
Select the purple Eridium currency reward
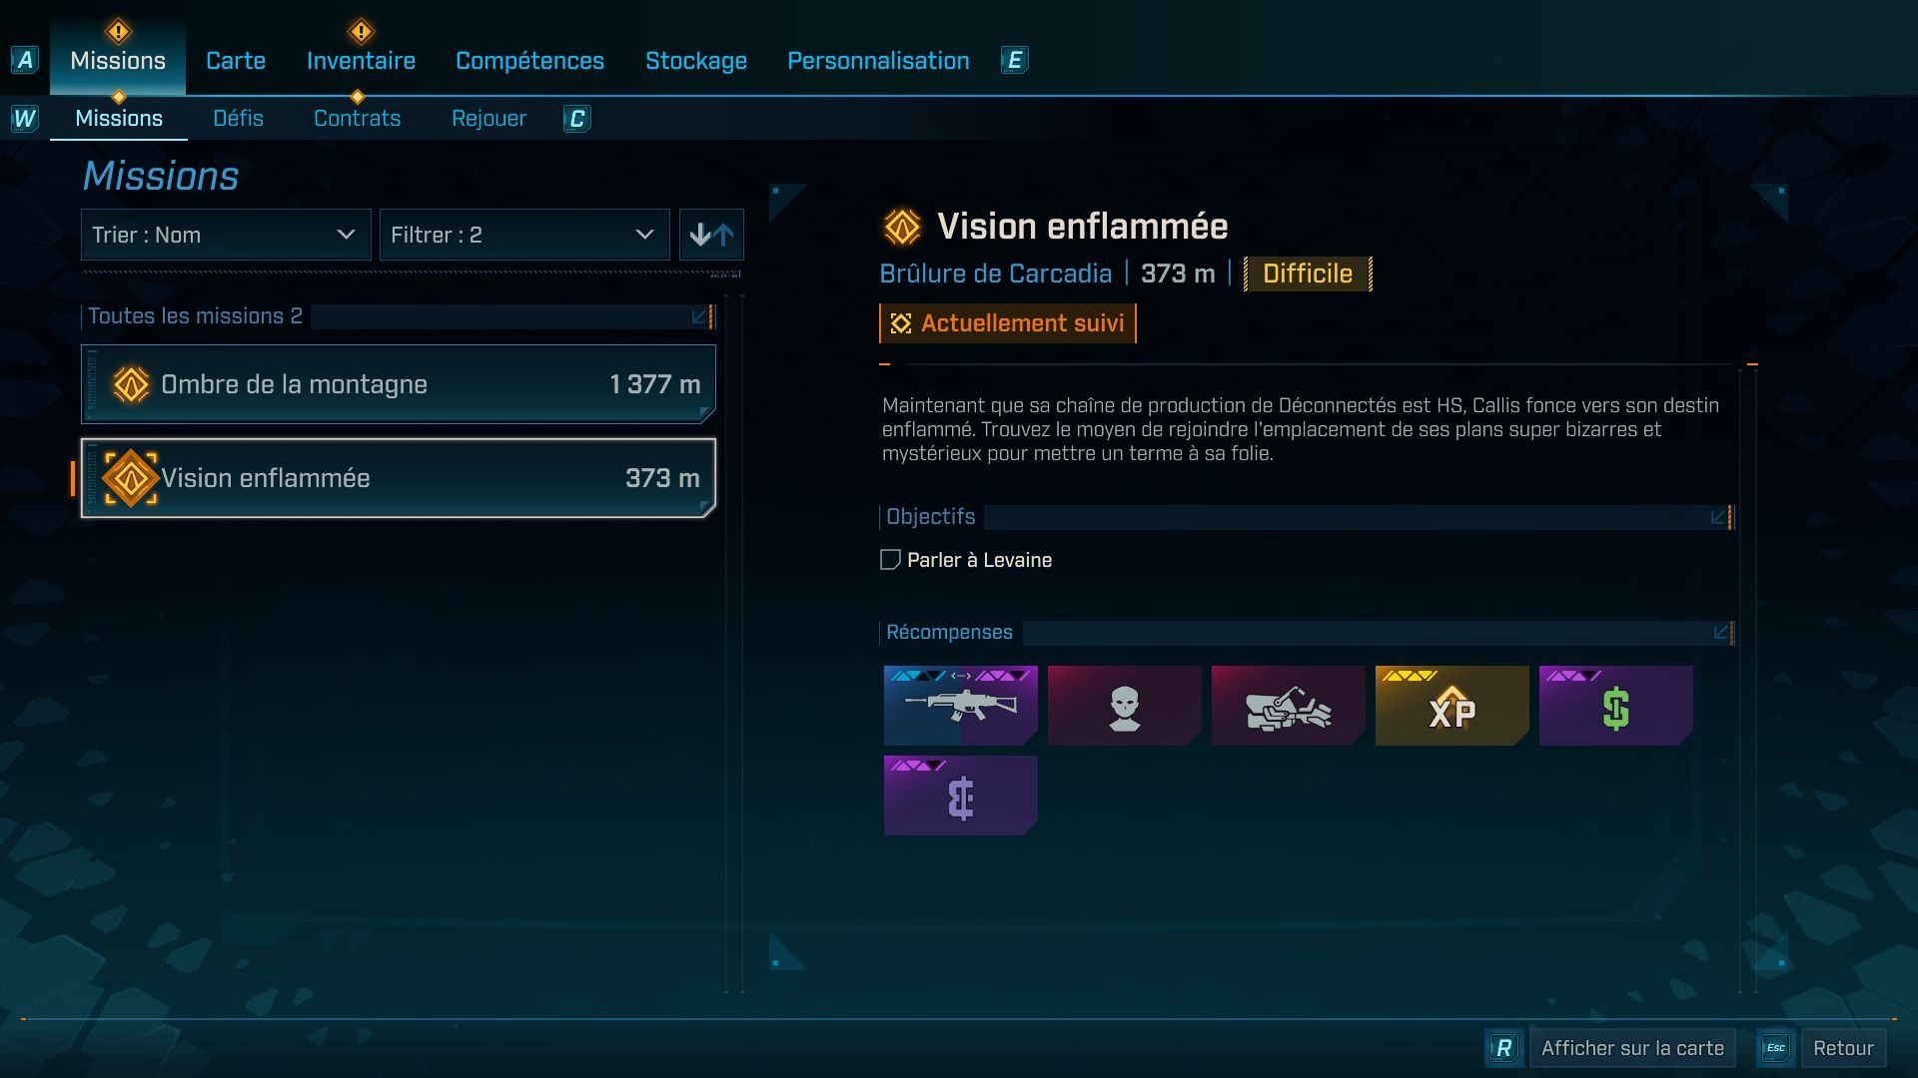[960, 796]
